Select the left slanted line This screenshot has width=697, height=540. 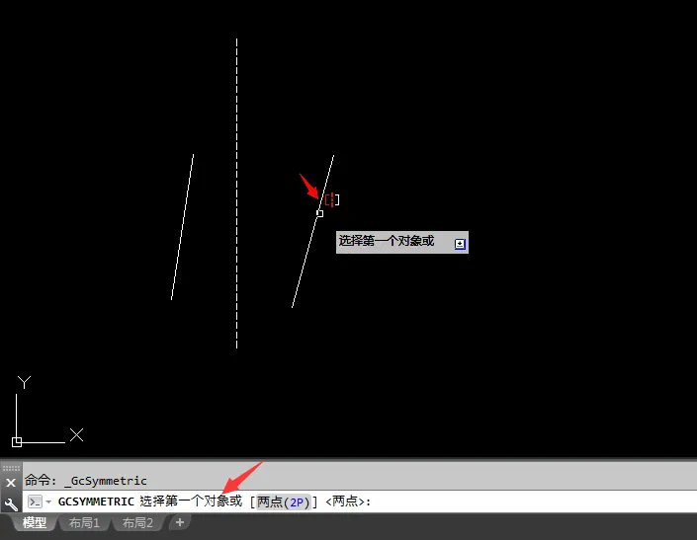pyautogui.click(x=182, y=227)
